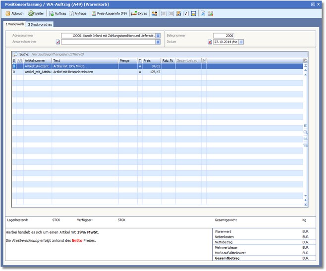This screenshot has width=326, height=271.
Task: Click the Auftrag toolbar button
Action: (x=58, y=13)
